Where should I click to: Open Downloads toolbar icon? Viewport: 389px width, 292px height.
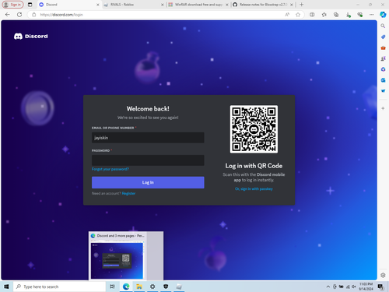(348, 15)
